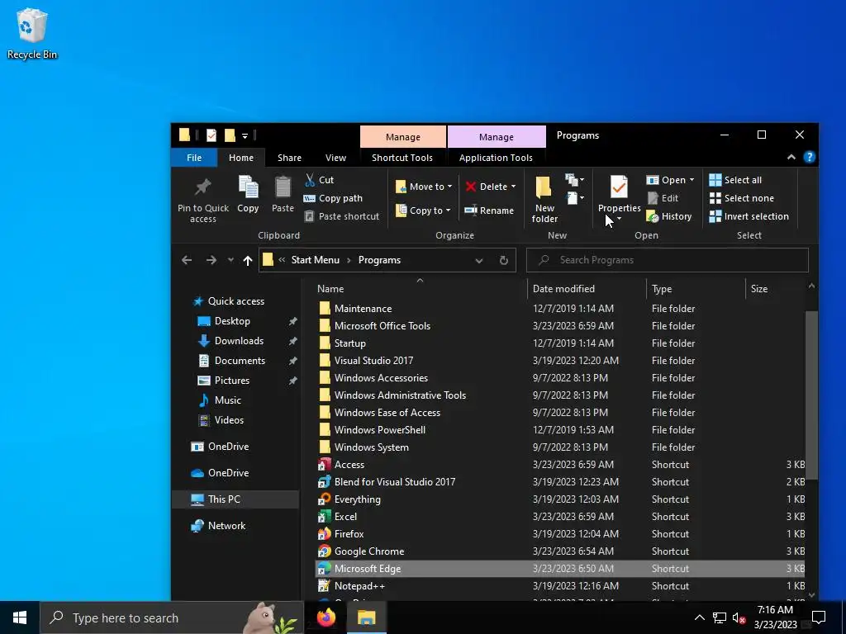Click in Search Programs field

coord(668,260)
